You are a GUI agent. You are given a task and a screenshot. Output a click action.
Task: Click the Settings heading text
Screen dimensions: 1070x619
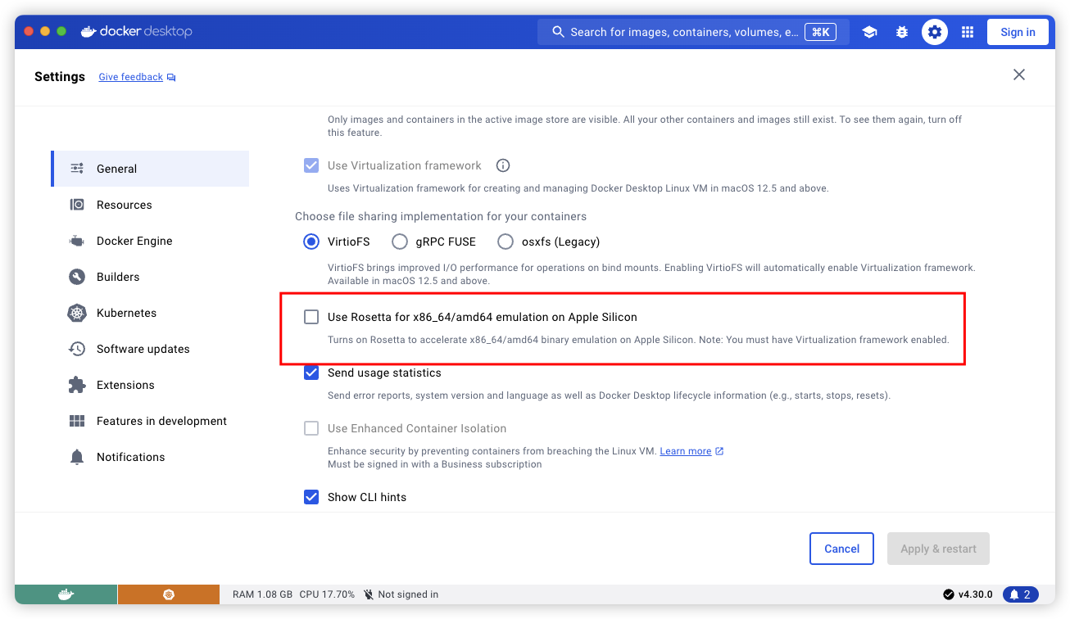coord(60,76)
